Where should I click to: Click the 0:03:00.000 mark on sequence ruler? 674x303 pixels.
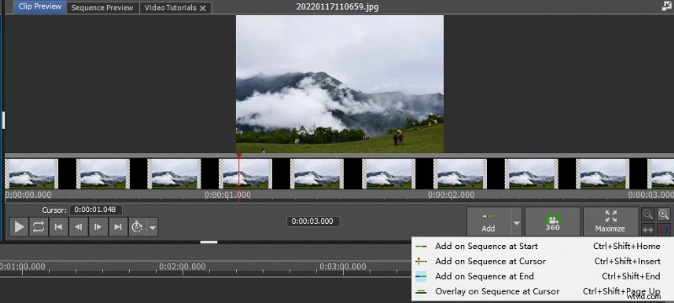[x=343, y=267]
